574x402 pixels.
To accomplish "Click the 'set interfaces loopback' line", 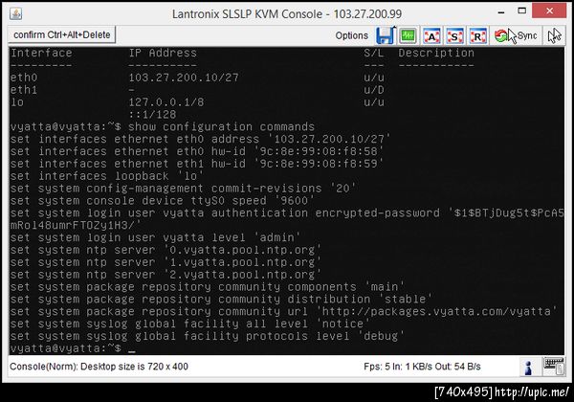I will coord(106,176).
